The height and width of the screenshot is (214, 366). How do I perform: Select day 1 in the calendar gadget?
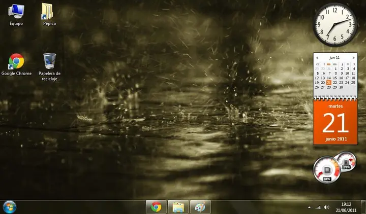[335, 68]
